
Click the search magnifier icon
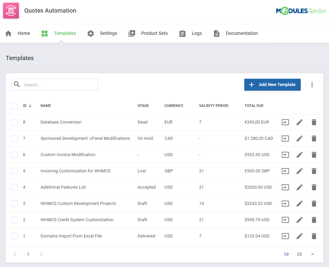coord(17,85)
